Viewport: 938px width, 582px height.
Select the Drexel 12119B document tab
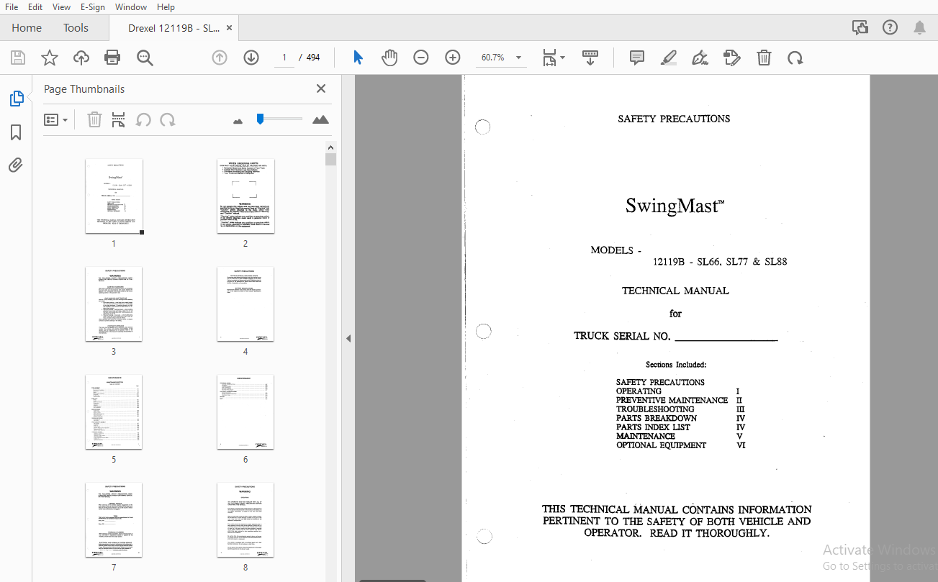click(173, 28)
